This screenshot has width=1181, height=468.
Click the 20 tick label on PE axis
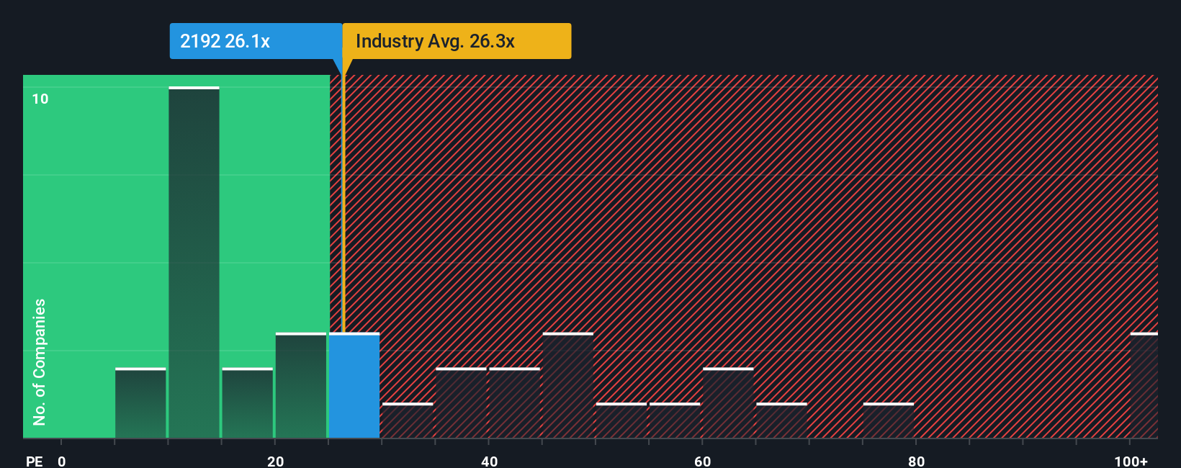click(x=275, y=461)
